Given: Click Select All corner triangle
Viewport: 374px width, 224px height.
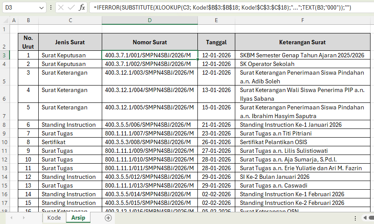Looking at the screenshot, I should [x=6, y=21].
